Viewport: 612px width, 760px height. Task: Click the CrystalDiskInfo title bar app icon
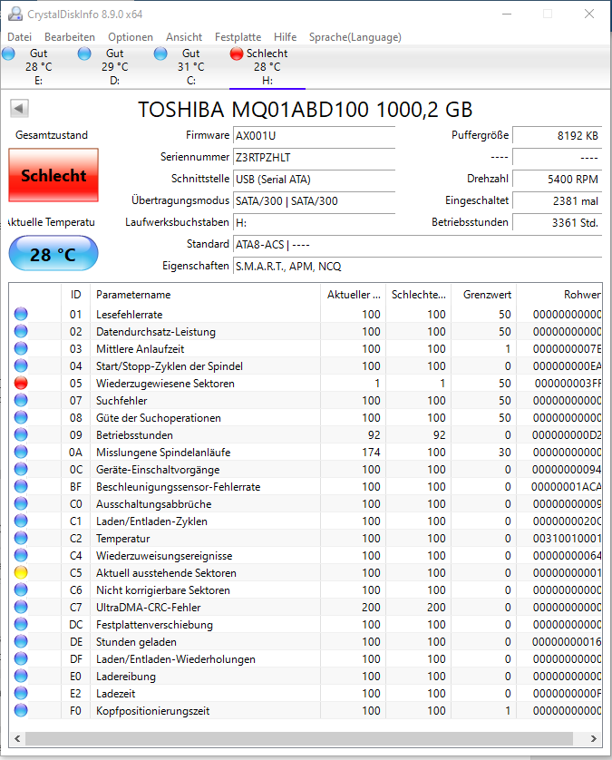15,14
